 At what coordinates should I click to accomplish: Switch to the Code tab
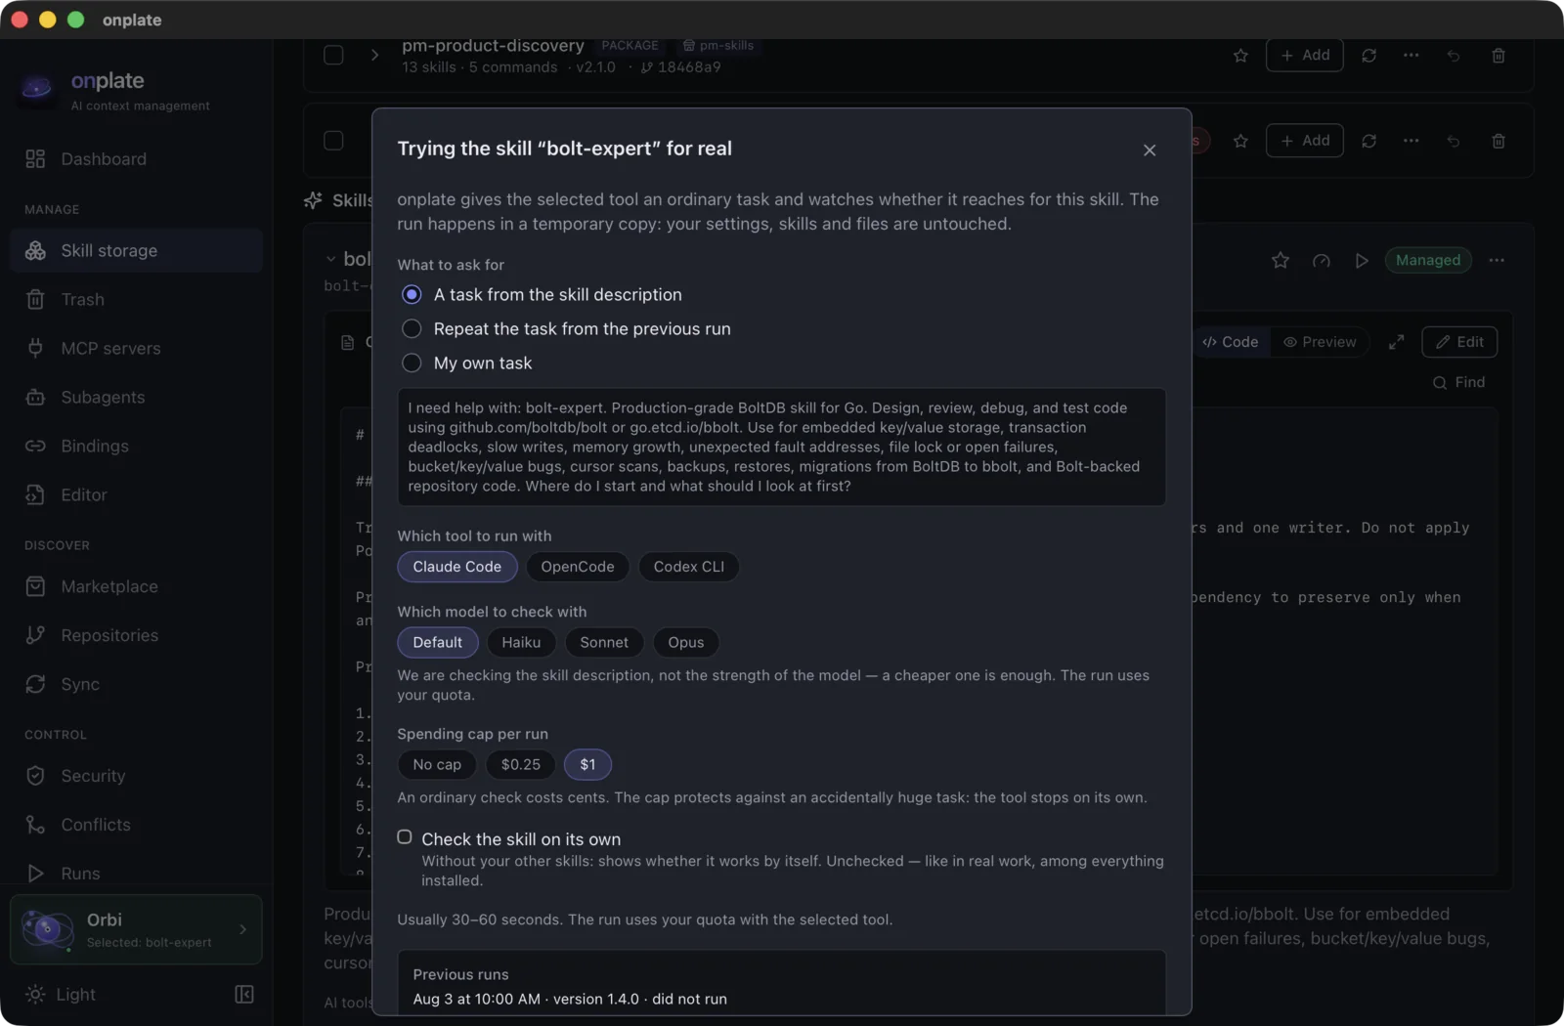coord(1231,342)
